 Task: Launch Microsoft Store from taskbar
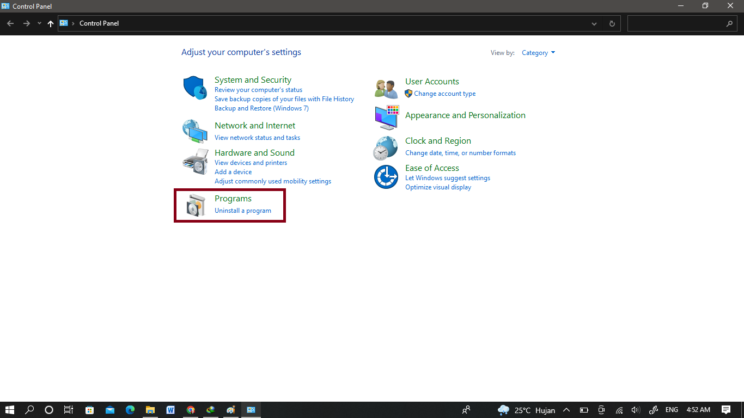pyautogui.click(x=90, y=410)
